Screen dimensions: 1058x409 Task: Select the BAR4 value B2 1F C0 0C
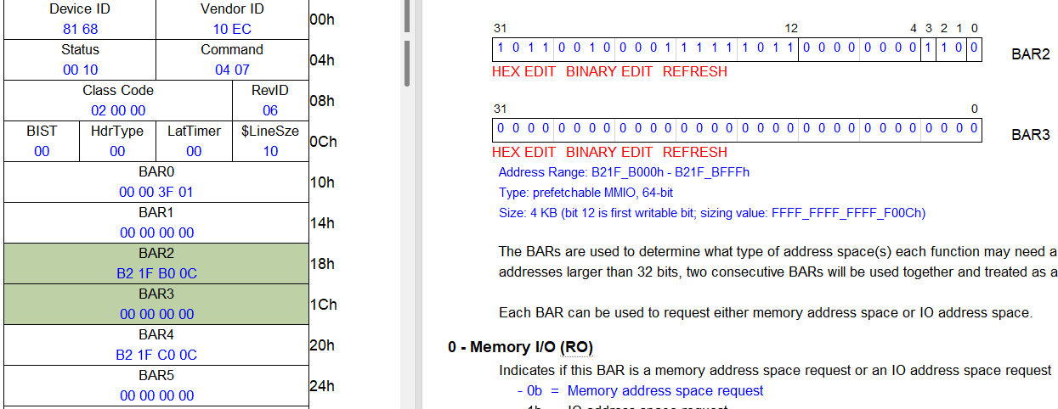coord(156,355)
